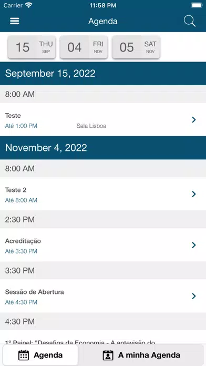Tap the September 15, 2022 section header
206x366 pixels.
103,74
